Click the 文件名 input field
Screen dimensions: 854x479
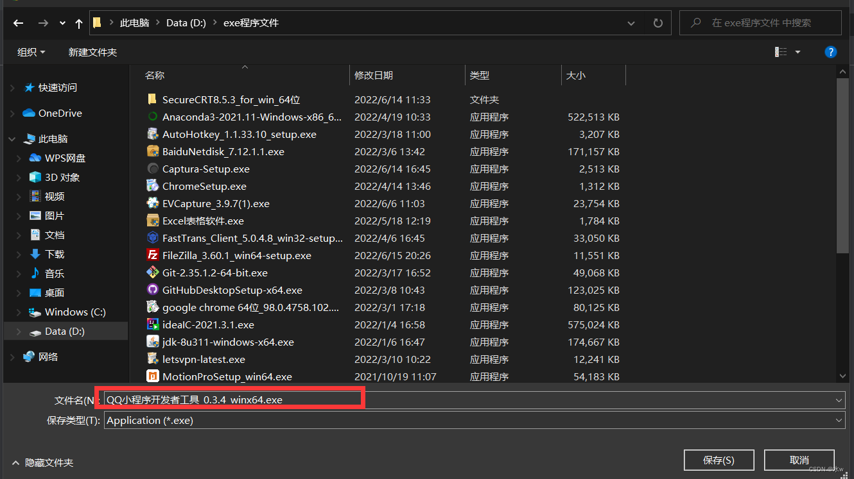tap(474, 399)
